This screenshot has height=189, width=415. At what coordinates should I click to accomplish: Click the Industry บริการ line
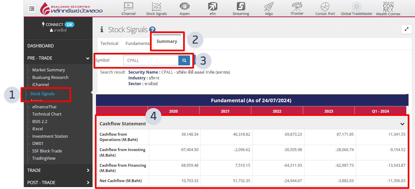tap(144, 78)
